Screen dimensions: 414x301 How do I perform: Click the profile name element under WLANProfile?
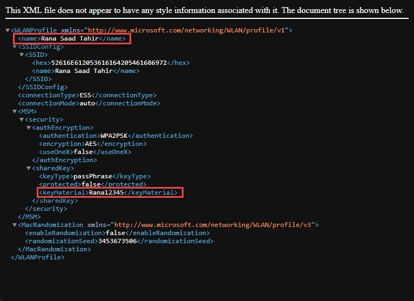point(72,38)
